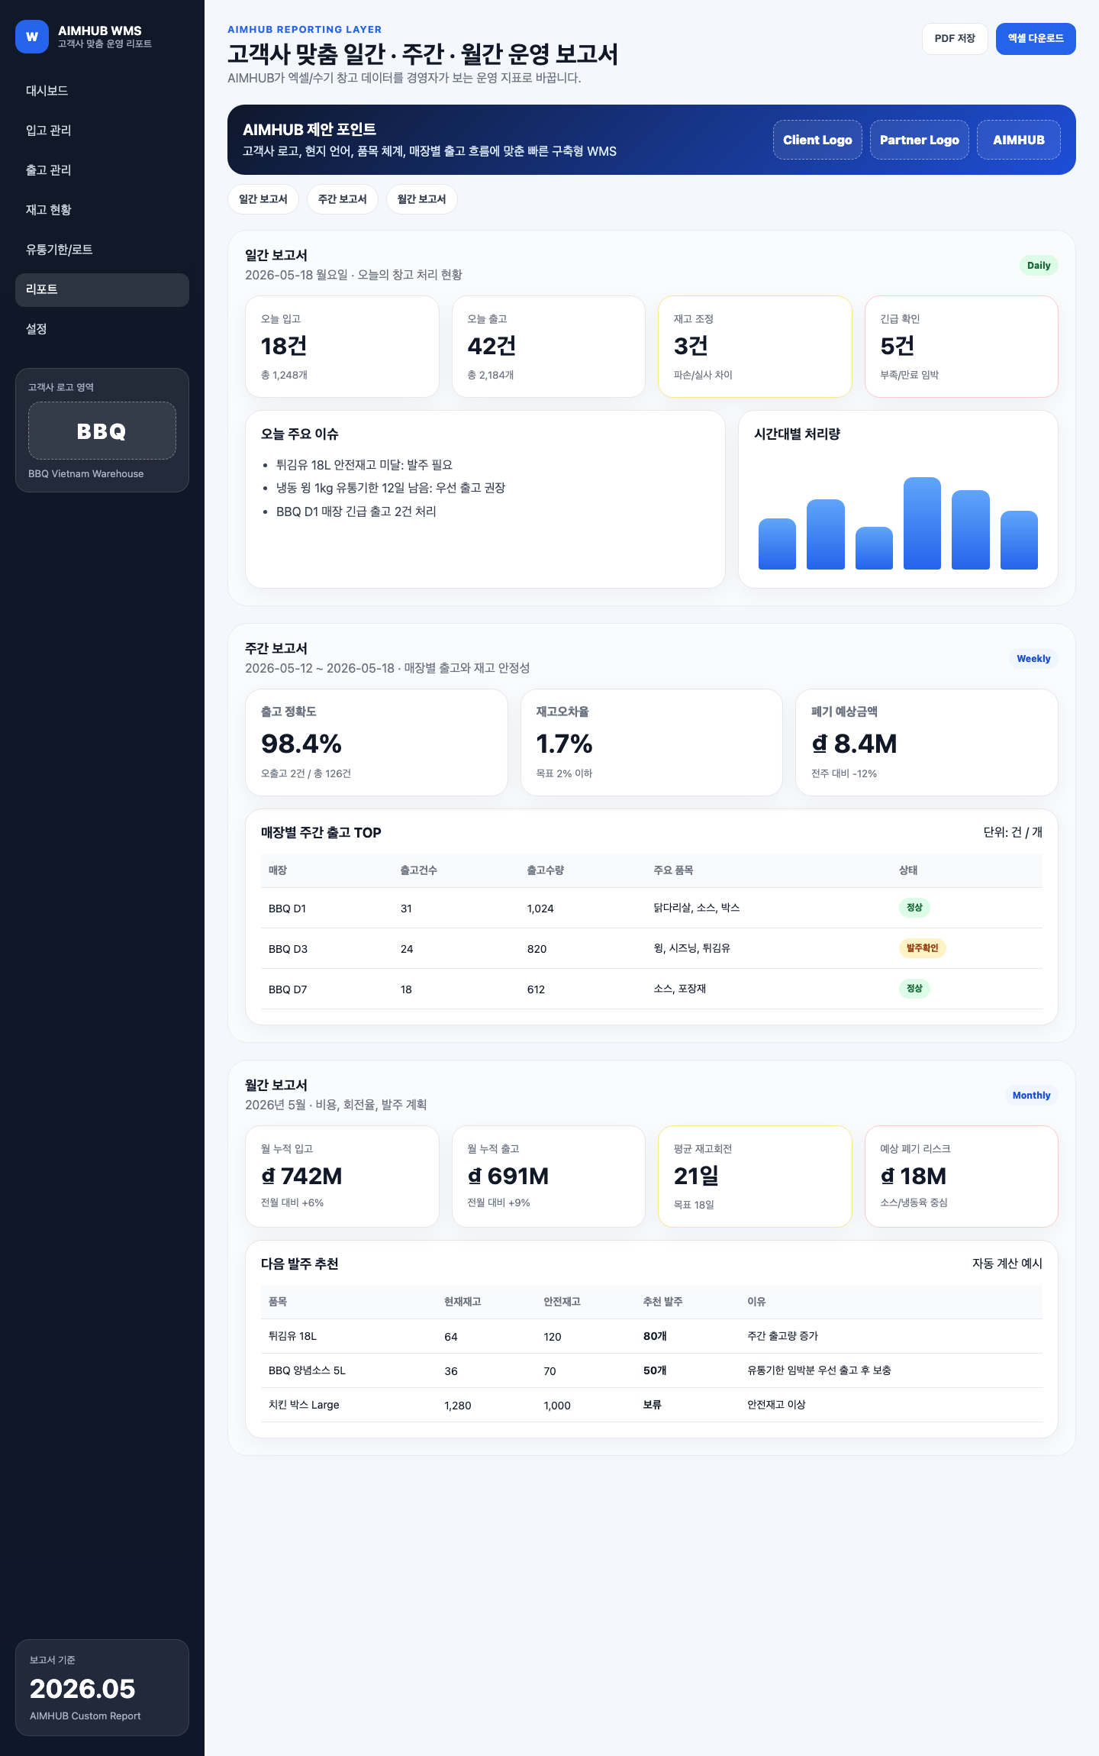Click the issue BBQ D1 매장 긴급 출고
The height and width of the screenshot is (1756, 1099).
[356, 512]
